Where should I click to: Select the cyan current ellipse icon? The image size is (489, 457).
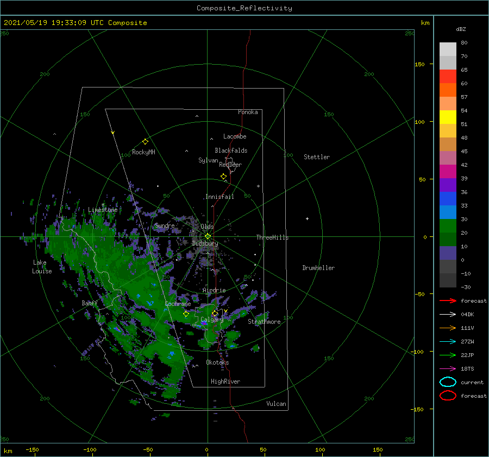tap(448, 382)
